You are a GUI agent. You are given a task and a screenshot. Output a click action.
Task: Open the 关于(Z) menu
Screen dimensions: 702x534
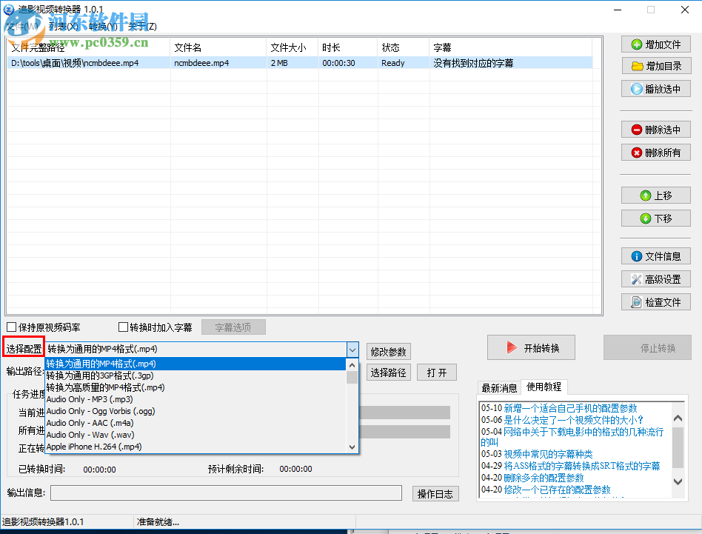[x=142, y=27]
